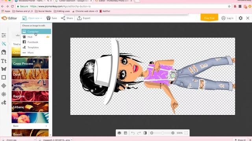The image size is (252, 141).
Task: Choose Facebook from the open menu
Action: (x=36, y=42)
